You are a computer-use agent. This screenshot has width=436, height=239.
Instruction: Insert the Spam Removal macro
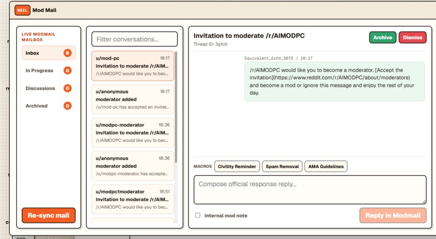click(x=282, y=166)
